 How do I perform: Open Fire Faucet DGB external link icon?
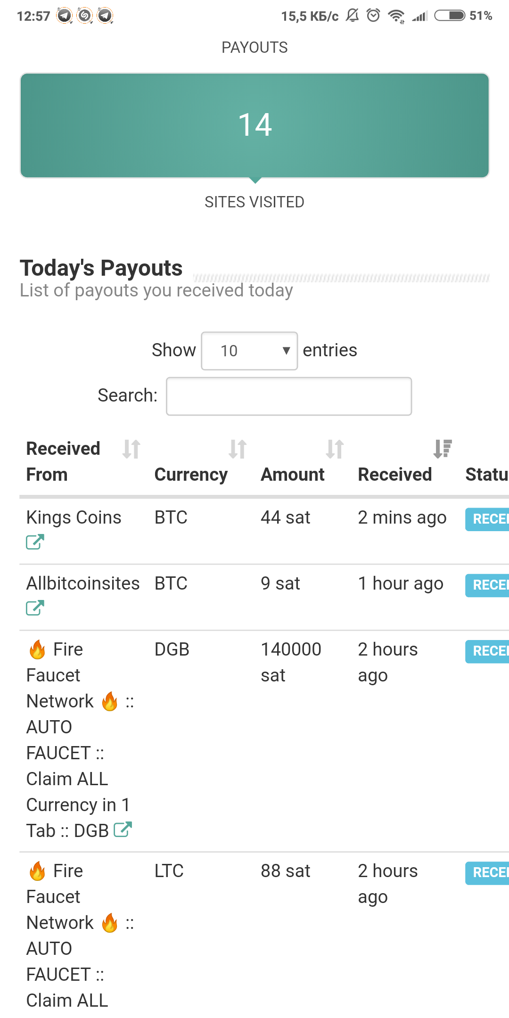tap(123, 829)
